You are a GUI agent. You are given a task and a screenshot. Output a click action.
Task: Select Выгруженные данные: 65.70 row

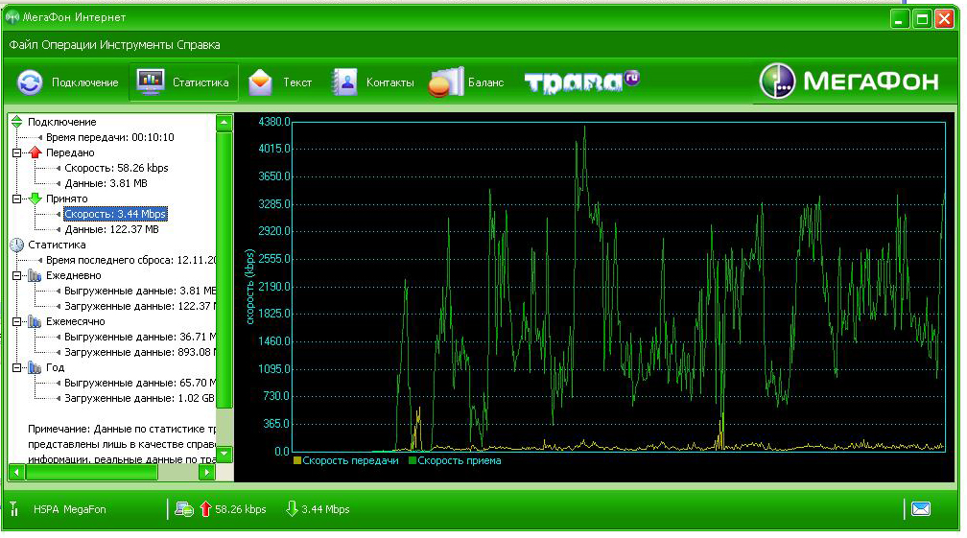coord(140,383)
